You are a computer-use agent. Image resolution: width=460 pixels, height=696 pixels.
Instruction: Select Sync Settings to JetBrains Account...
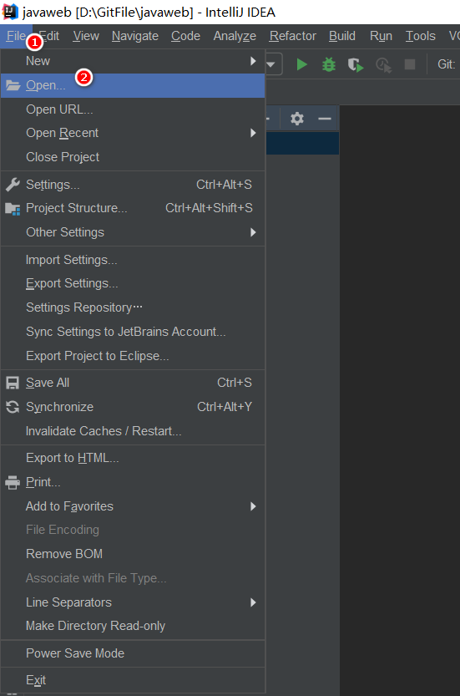[133, 332]
